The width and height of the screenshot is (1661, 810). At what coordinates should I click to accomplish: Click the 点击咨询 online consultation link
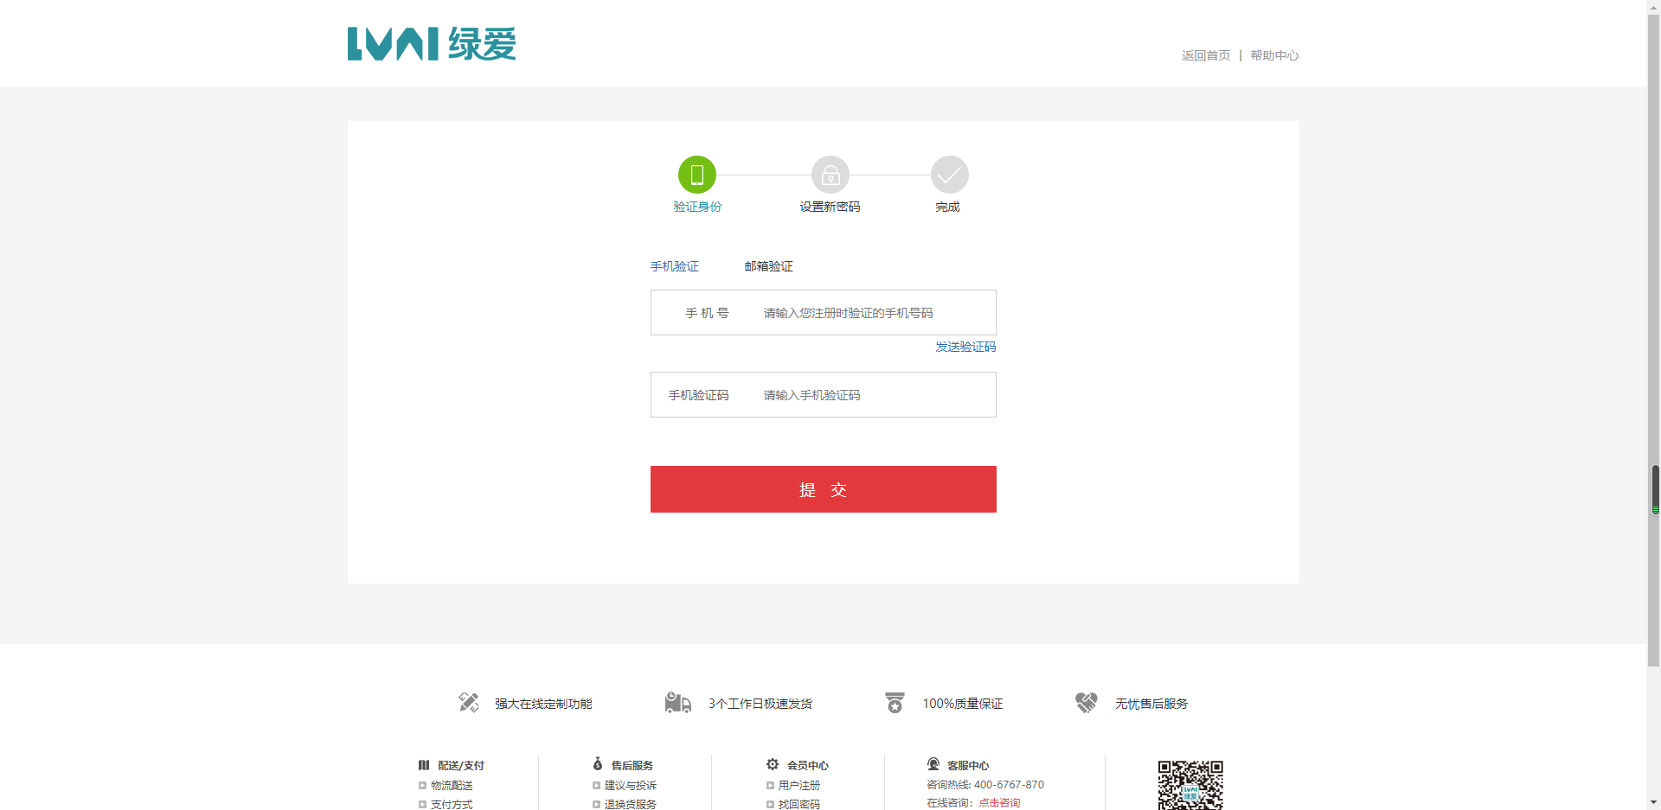pyautogui.click(x=999, y=802)
